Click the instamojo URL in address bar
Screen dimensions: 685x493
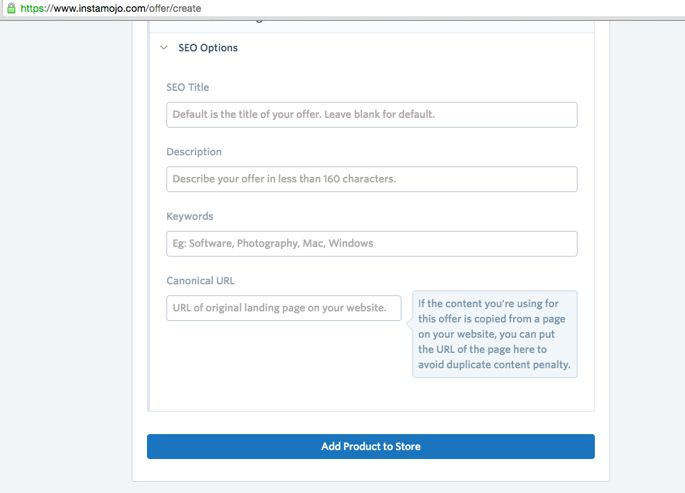(111, 8)
